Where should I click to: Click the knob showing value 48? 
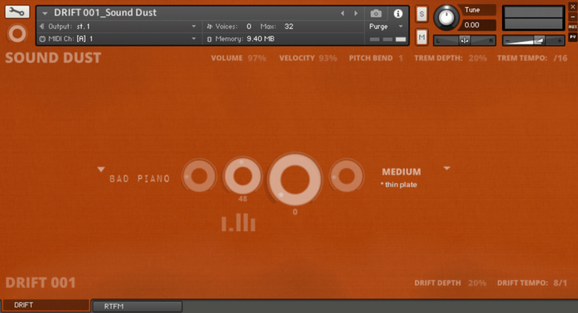(243, 176)
